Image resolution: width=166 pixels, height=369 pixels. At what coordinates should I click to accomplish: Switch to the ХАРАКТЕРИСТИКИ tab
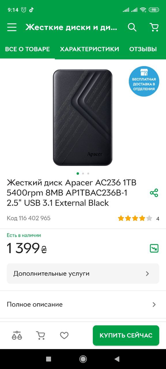point(89,49)
